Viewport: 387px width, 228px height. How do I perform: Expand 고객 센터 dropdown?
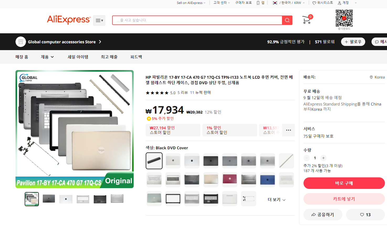click(222, 3)
